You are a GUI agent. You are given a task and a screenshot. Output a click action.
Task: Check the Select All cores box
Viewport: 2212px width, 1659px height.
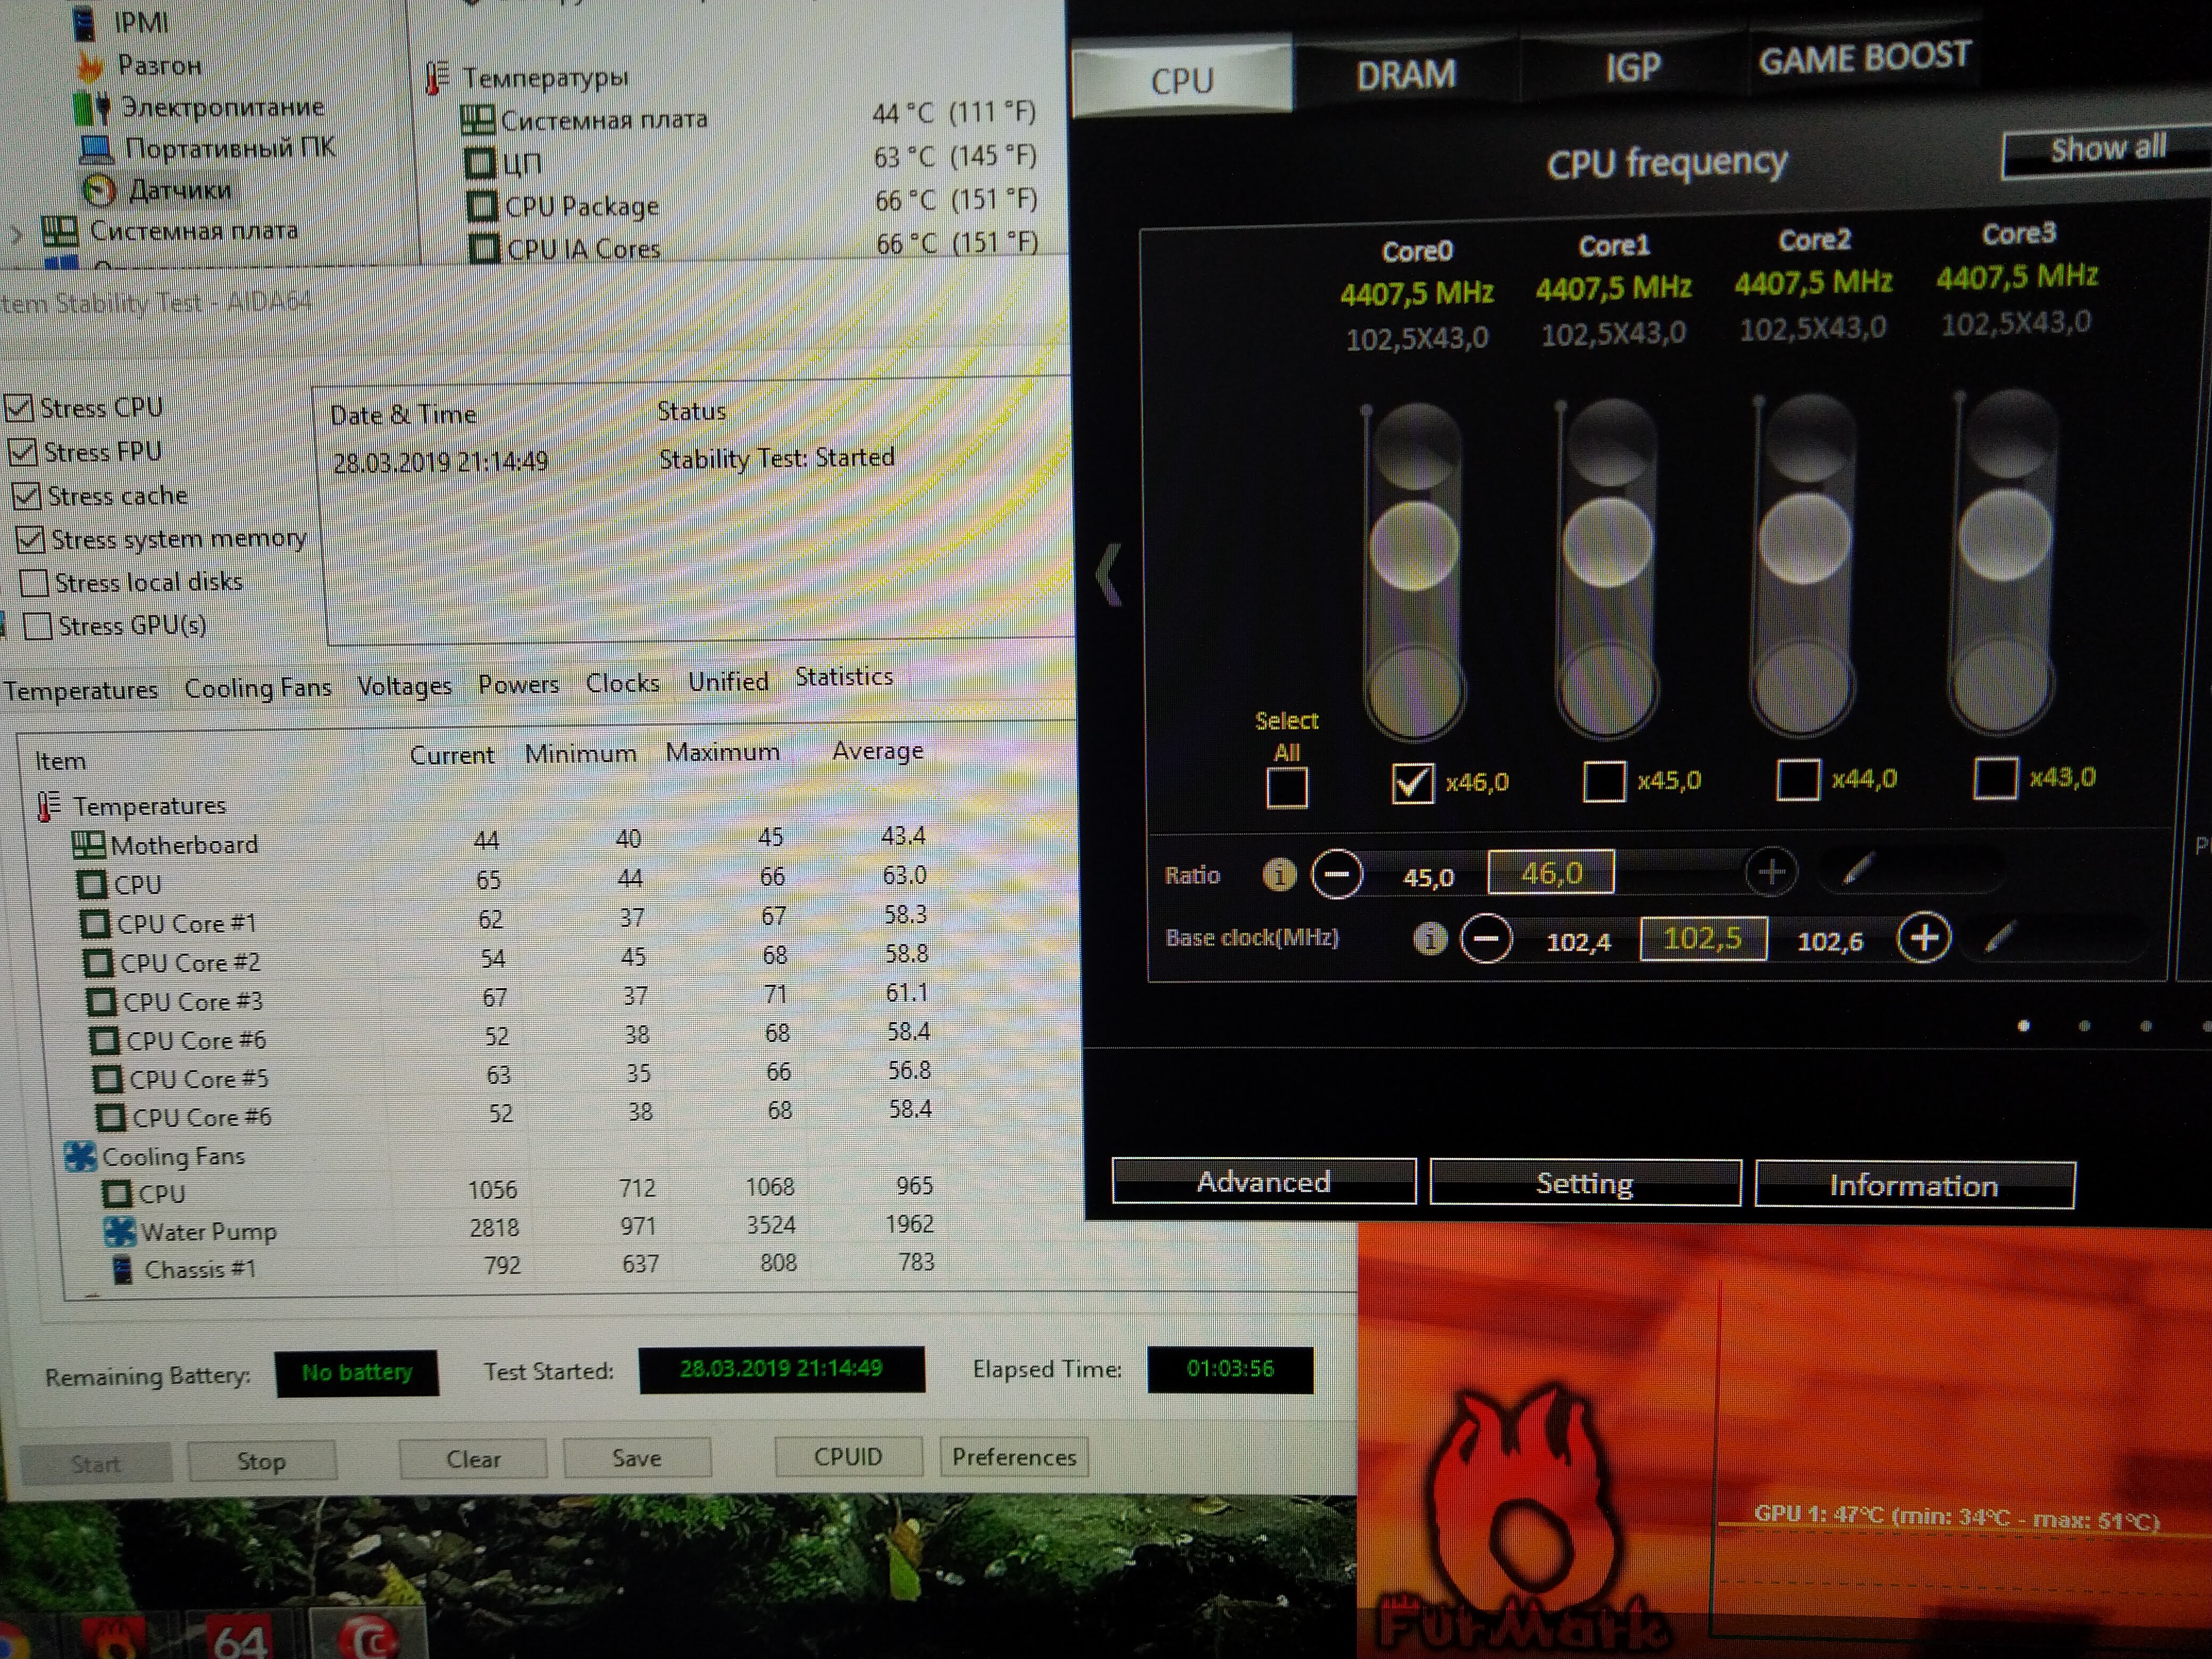(1286, 787)
